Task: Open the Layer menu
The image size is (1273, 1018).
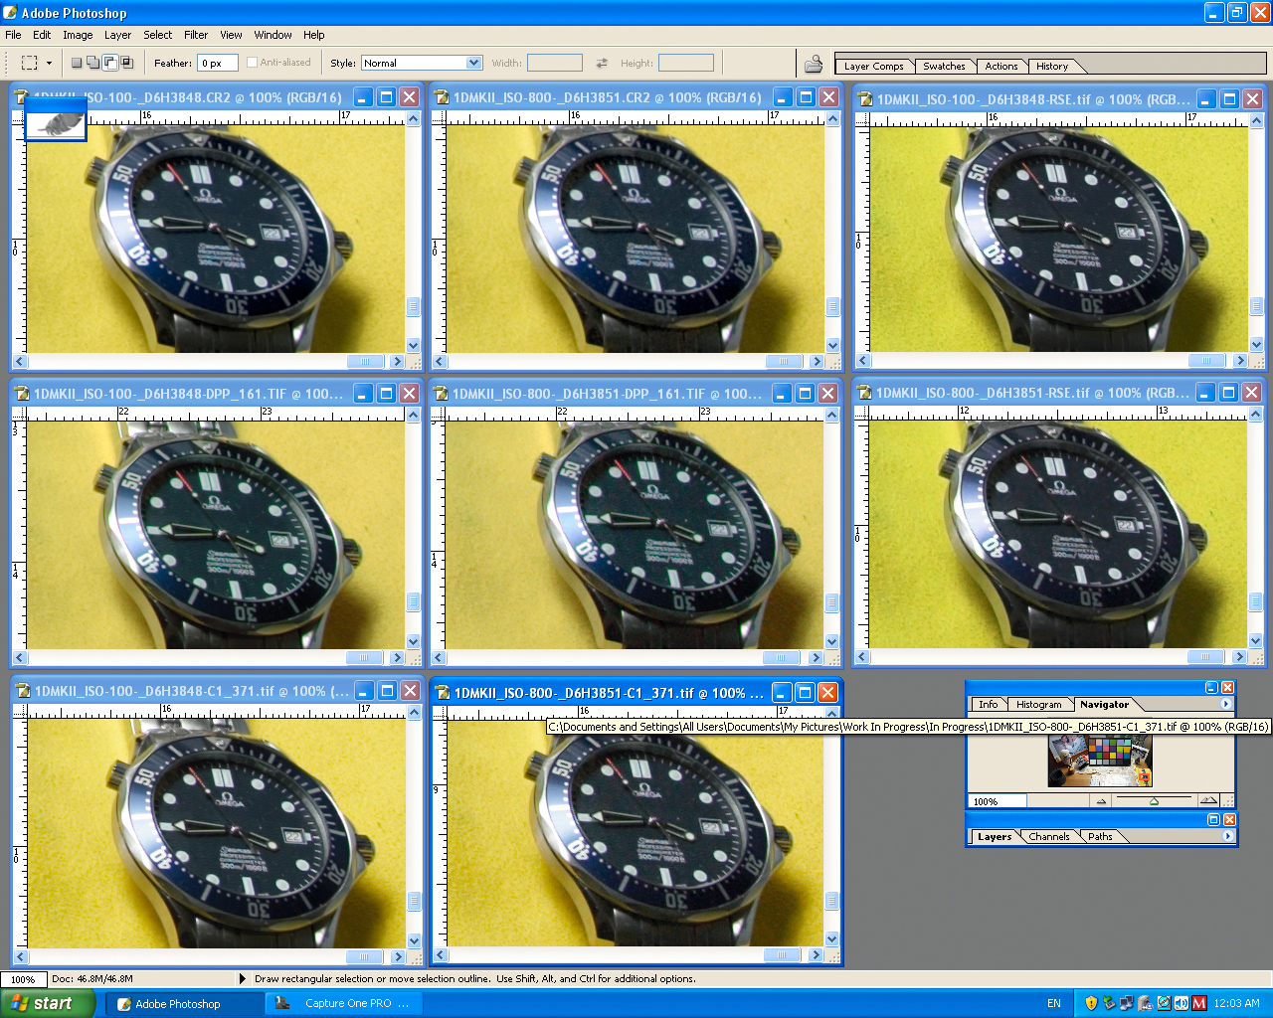Action: [117, 35]
